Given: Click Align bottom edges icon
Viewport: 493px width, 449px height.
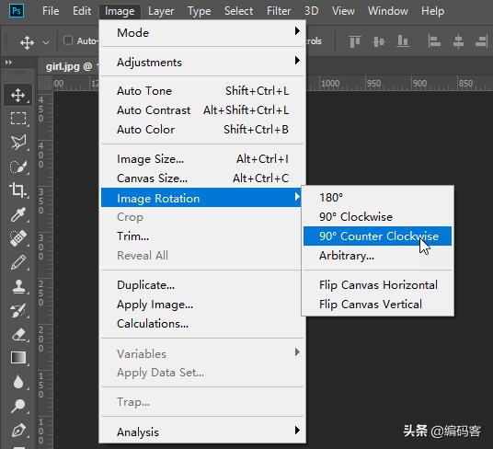Looking at the screenshot, I should coord(403,41).
